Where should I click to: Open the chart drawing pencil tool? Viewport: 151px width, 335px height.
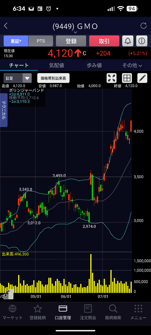pos(142,78)
